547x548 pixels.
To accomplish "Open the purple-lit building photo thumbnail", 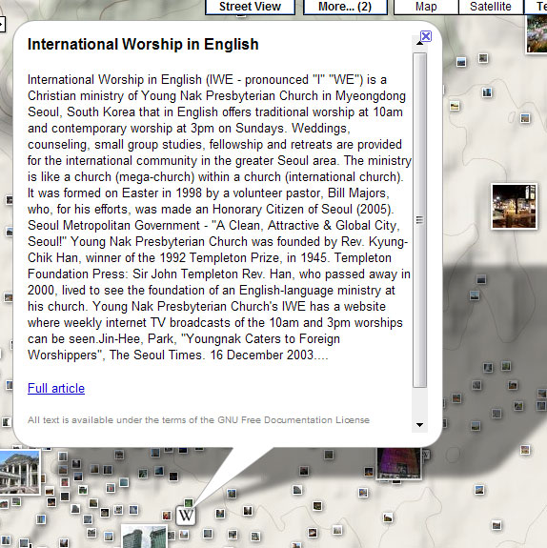I will 398,463.
